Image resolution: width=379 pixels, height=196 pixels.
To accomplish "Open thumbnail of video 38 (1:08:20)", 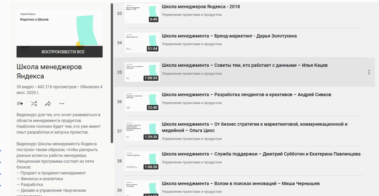I will pos(142,161).
